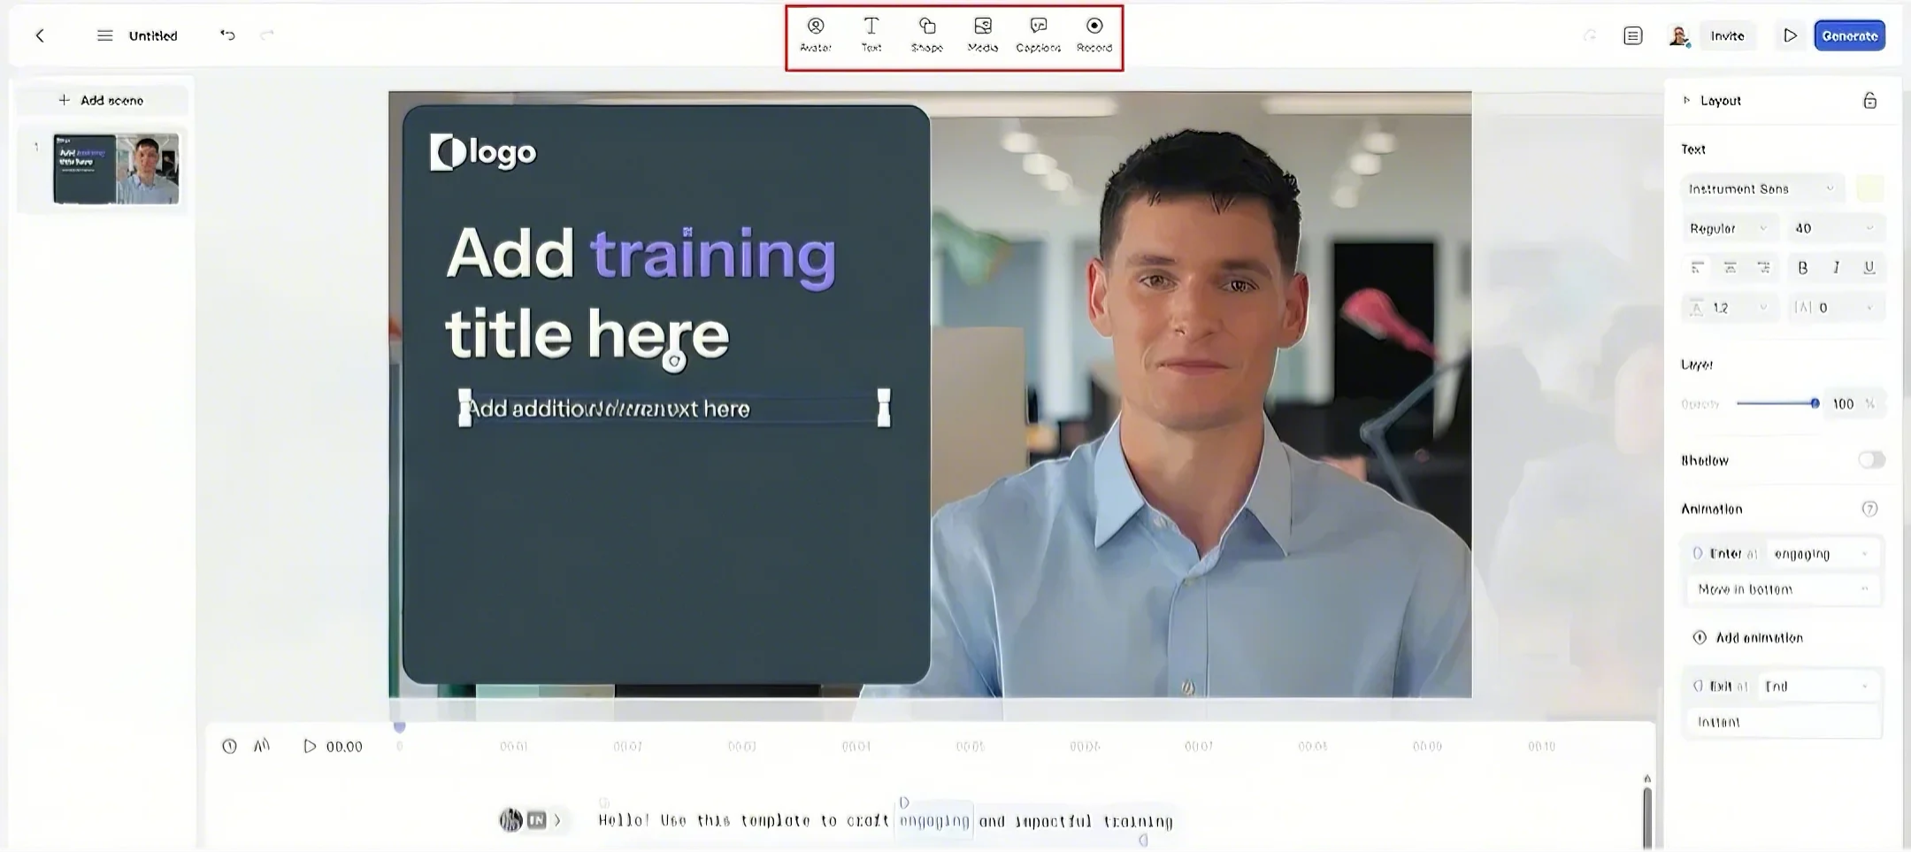Select the additional text box on canvas
This screenshot has width=1911, height=852.
(674, 409)
